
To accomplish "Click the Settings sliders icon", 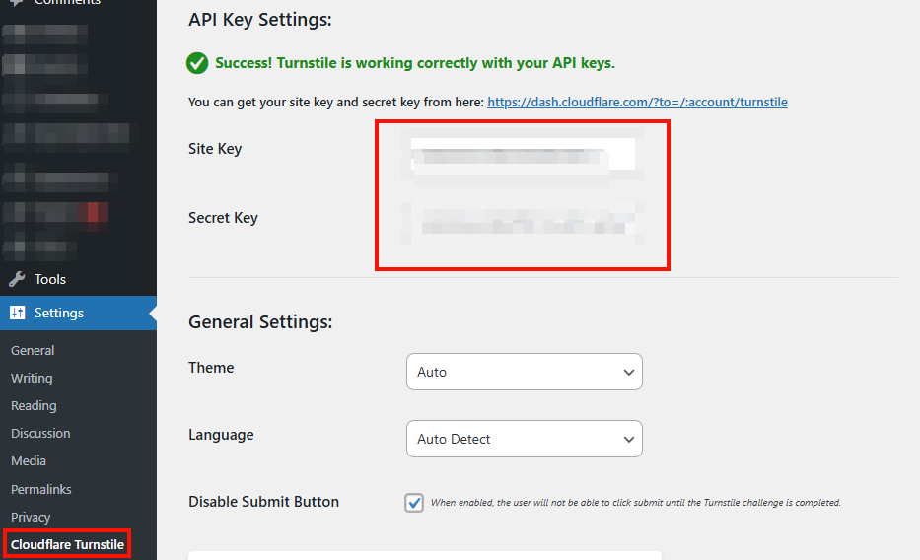I will pyautogui.click(x=18, y=313).
